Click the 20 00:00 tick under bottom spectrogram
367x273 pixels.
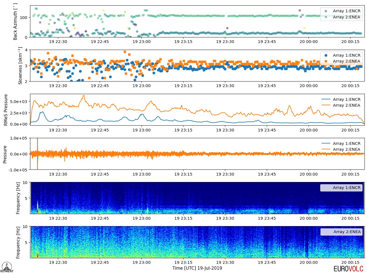[309, 262]
